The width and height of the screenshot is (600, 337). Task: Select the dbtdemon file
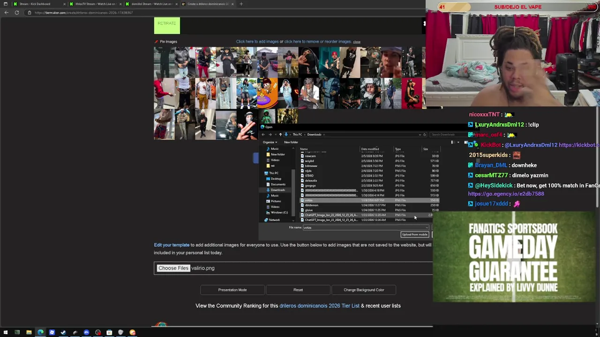(369, 205)
